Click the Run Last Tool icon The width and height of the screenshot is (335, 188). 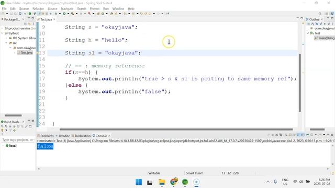tap(73, 14)
